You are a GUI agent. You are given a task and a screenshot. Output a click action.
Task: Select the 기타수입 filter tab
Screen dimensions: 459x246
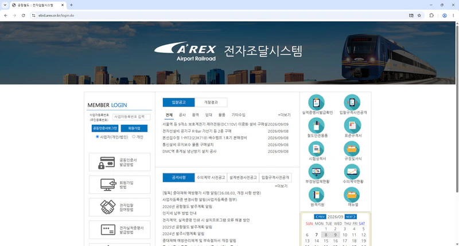pos(238,115)
